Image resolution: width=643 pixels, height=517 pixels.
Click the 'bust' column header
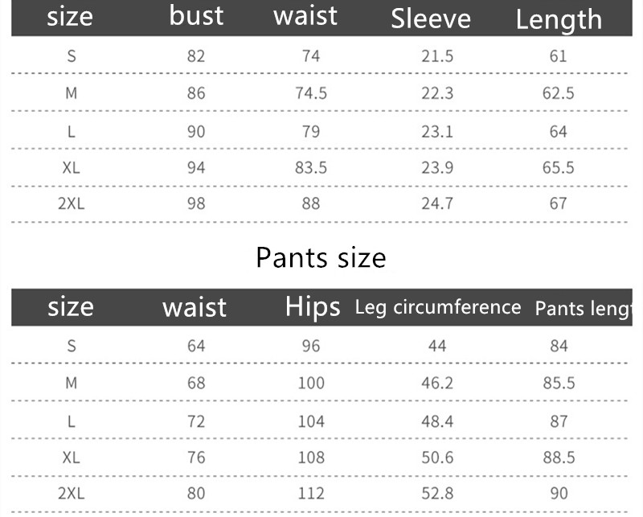coord(196,17)
